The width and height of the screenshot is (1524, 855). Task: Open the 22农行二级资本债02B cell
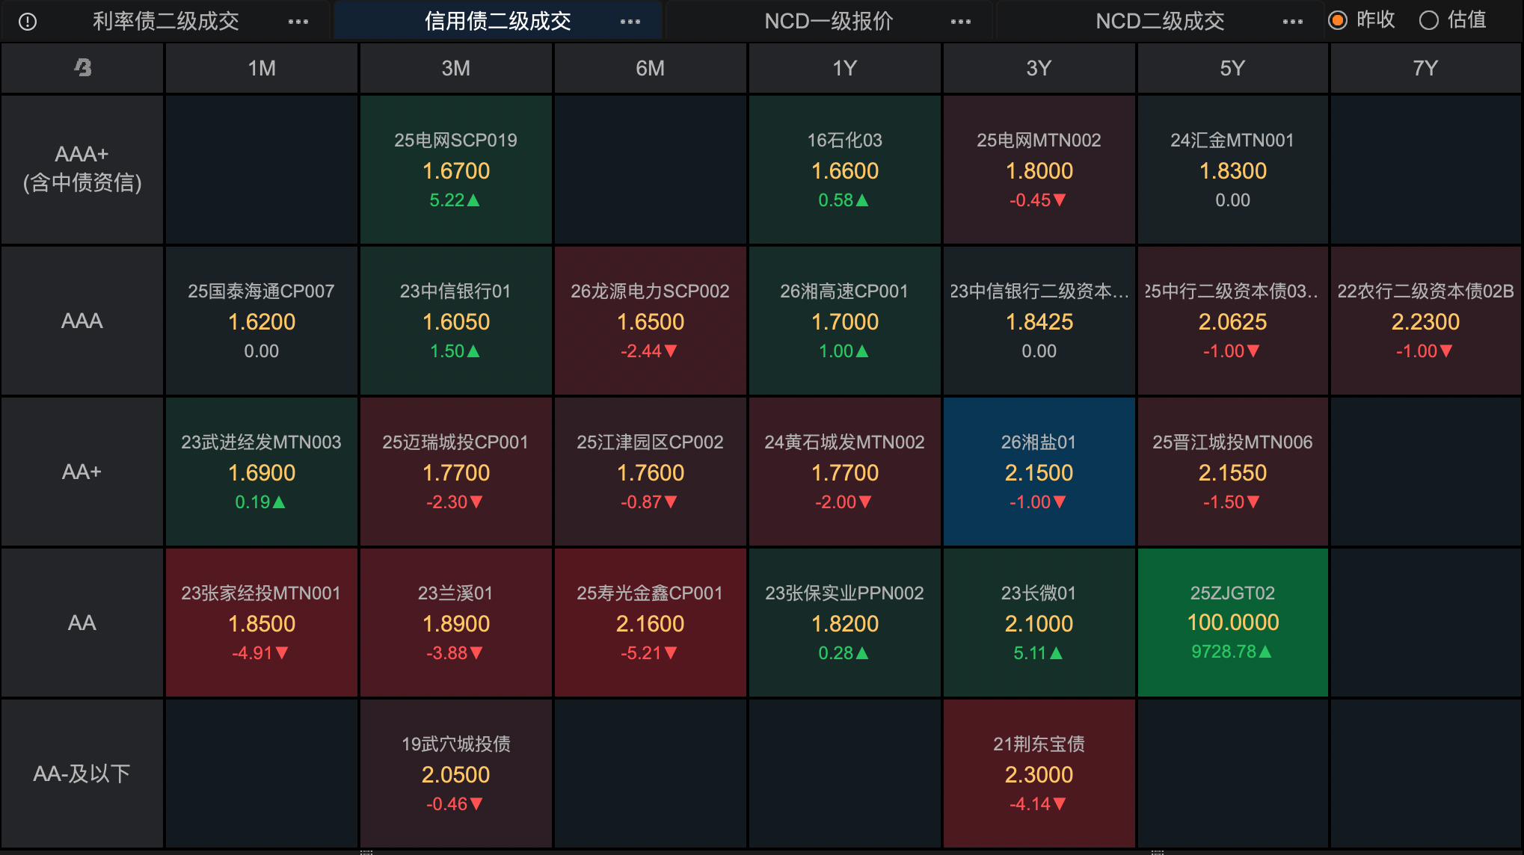[1425, 321]
